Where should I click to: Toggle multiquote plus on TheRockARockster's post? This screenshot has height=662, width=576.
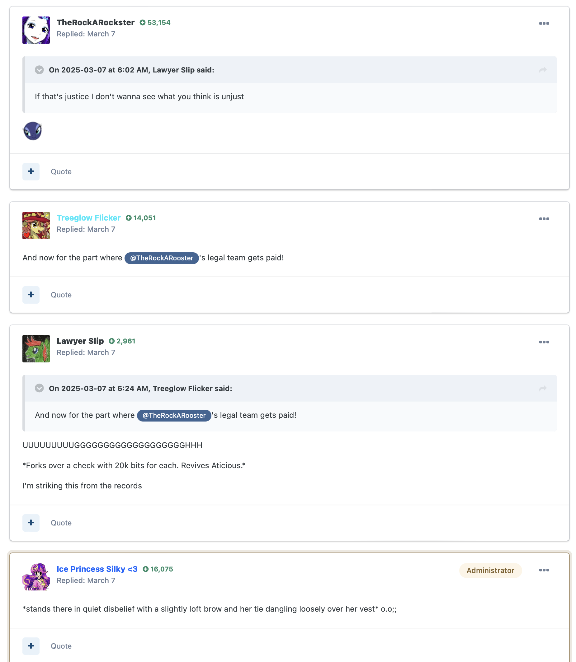[x=31, y=171]
